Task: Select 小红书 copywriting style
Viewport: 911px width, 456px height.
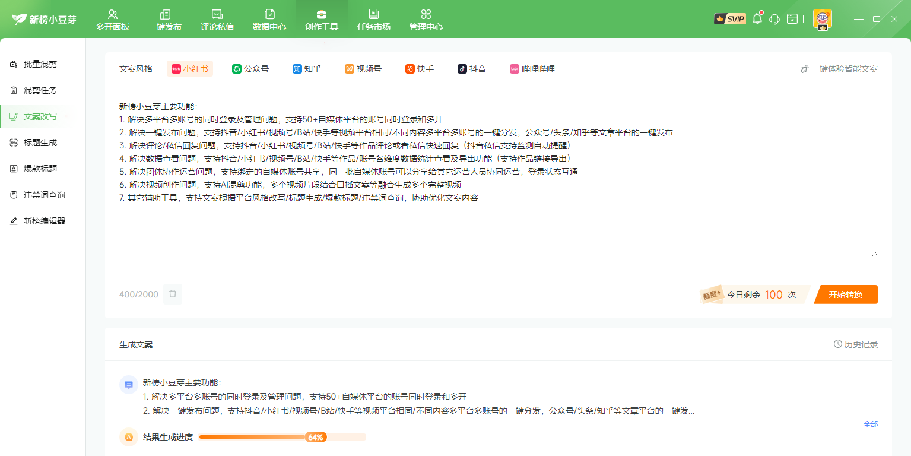Action: (x=190, y=69)
